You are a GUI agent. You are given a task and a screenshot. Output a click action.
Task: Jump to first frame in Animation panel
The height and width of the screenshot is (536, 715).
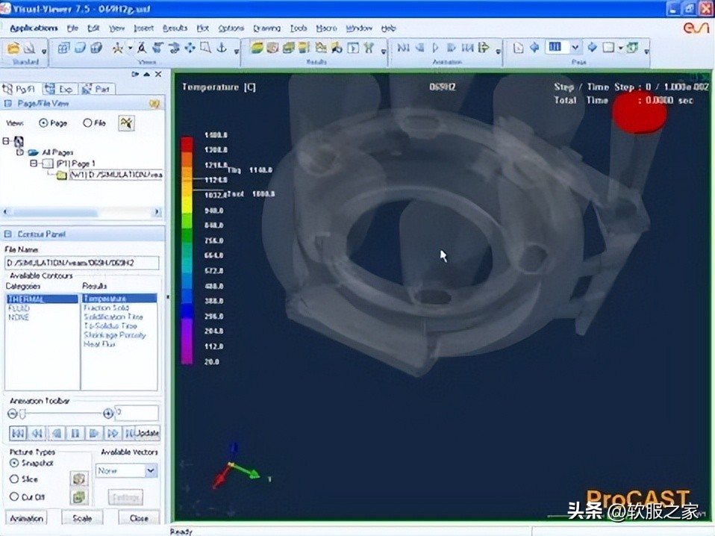[18, 433]
